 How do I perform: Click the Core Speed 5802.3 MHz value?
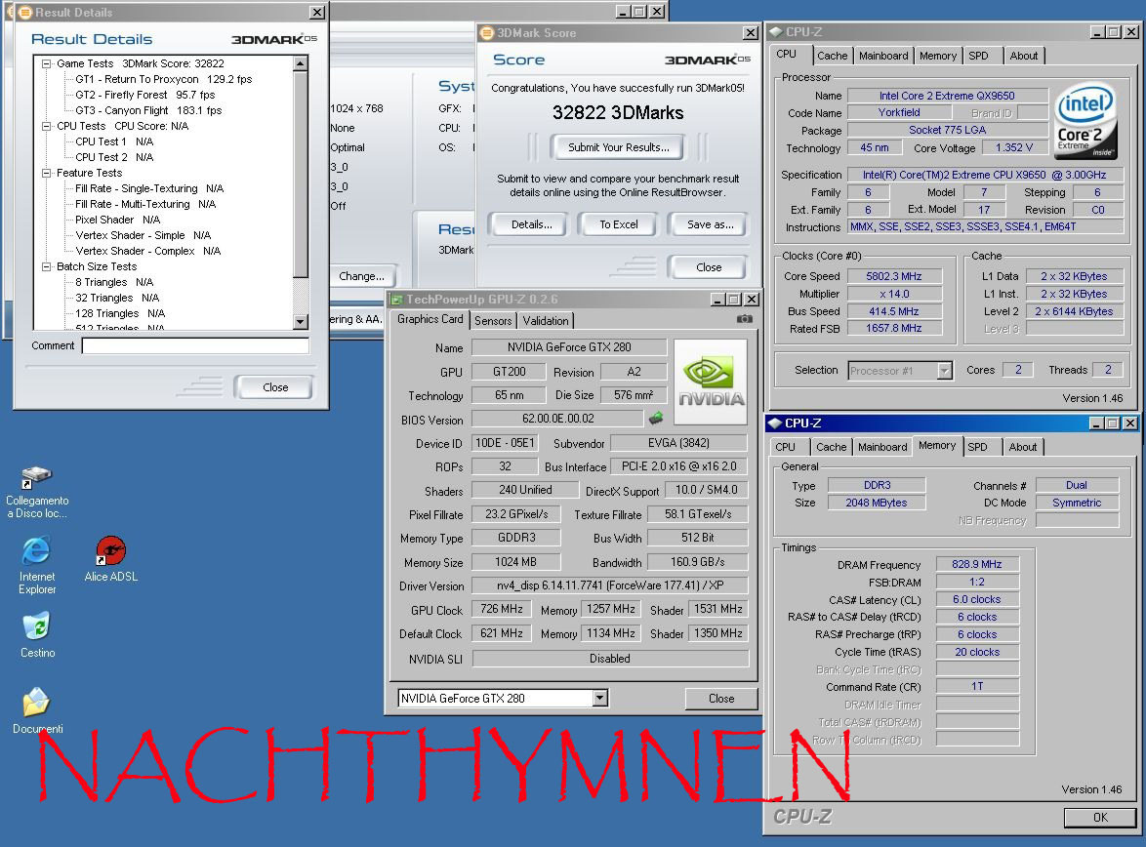(894, 276)
